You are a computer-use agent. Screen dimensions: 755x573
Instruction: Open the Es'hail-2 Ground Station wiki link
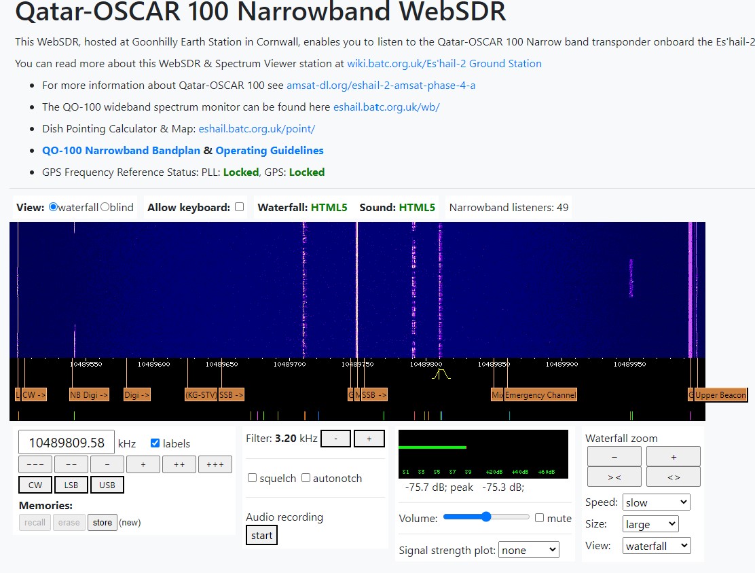pos(444,64)
